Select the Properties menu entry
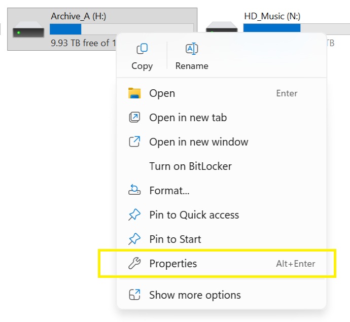 point(173,264)
